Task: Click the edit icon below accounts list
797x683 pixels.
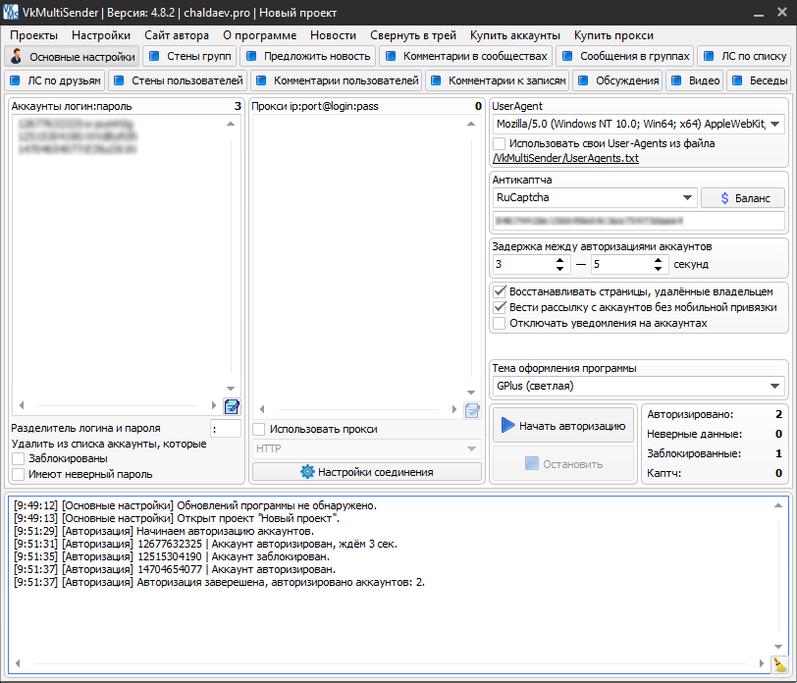Action: (x=232, y=406)
